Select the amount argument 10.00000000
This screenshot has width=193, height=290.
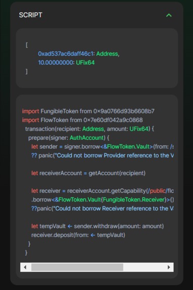click(56, 63)
